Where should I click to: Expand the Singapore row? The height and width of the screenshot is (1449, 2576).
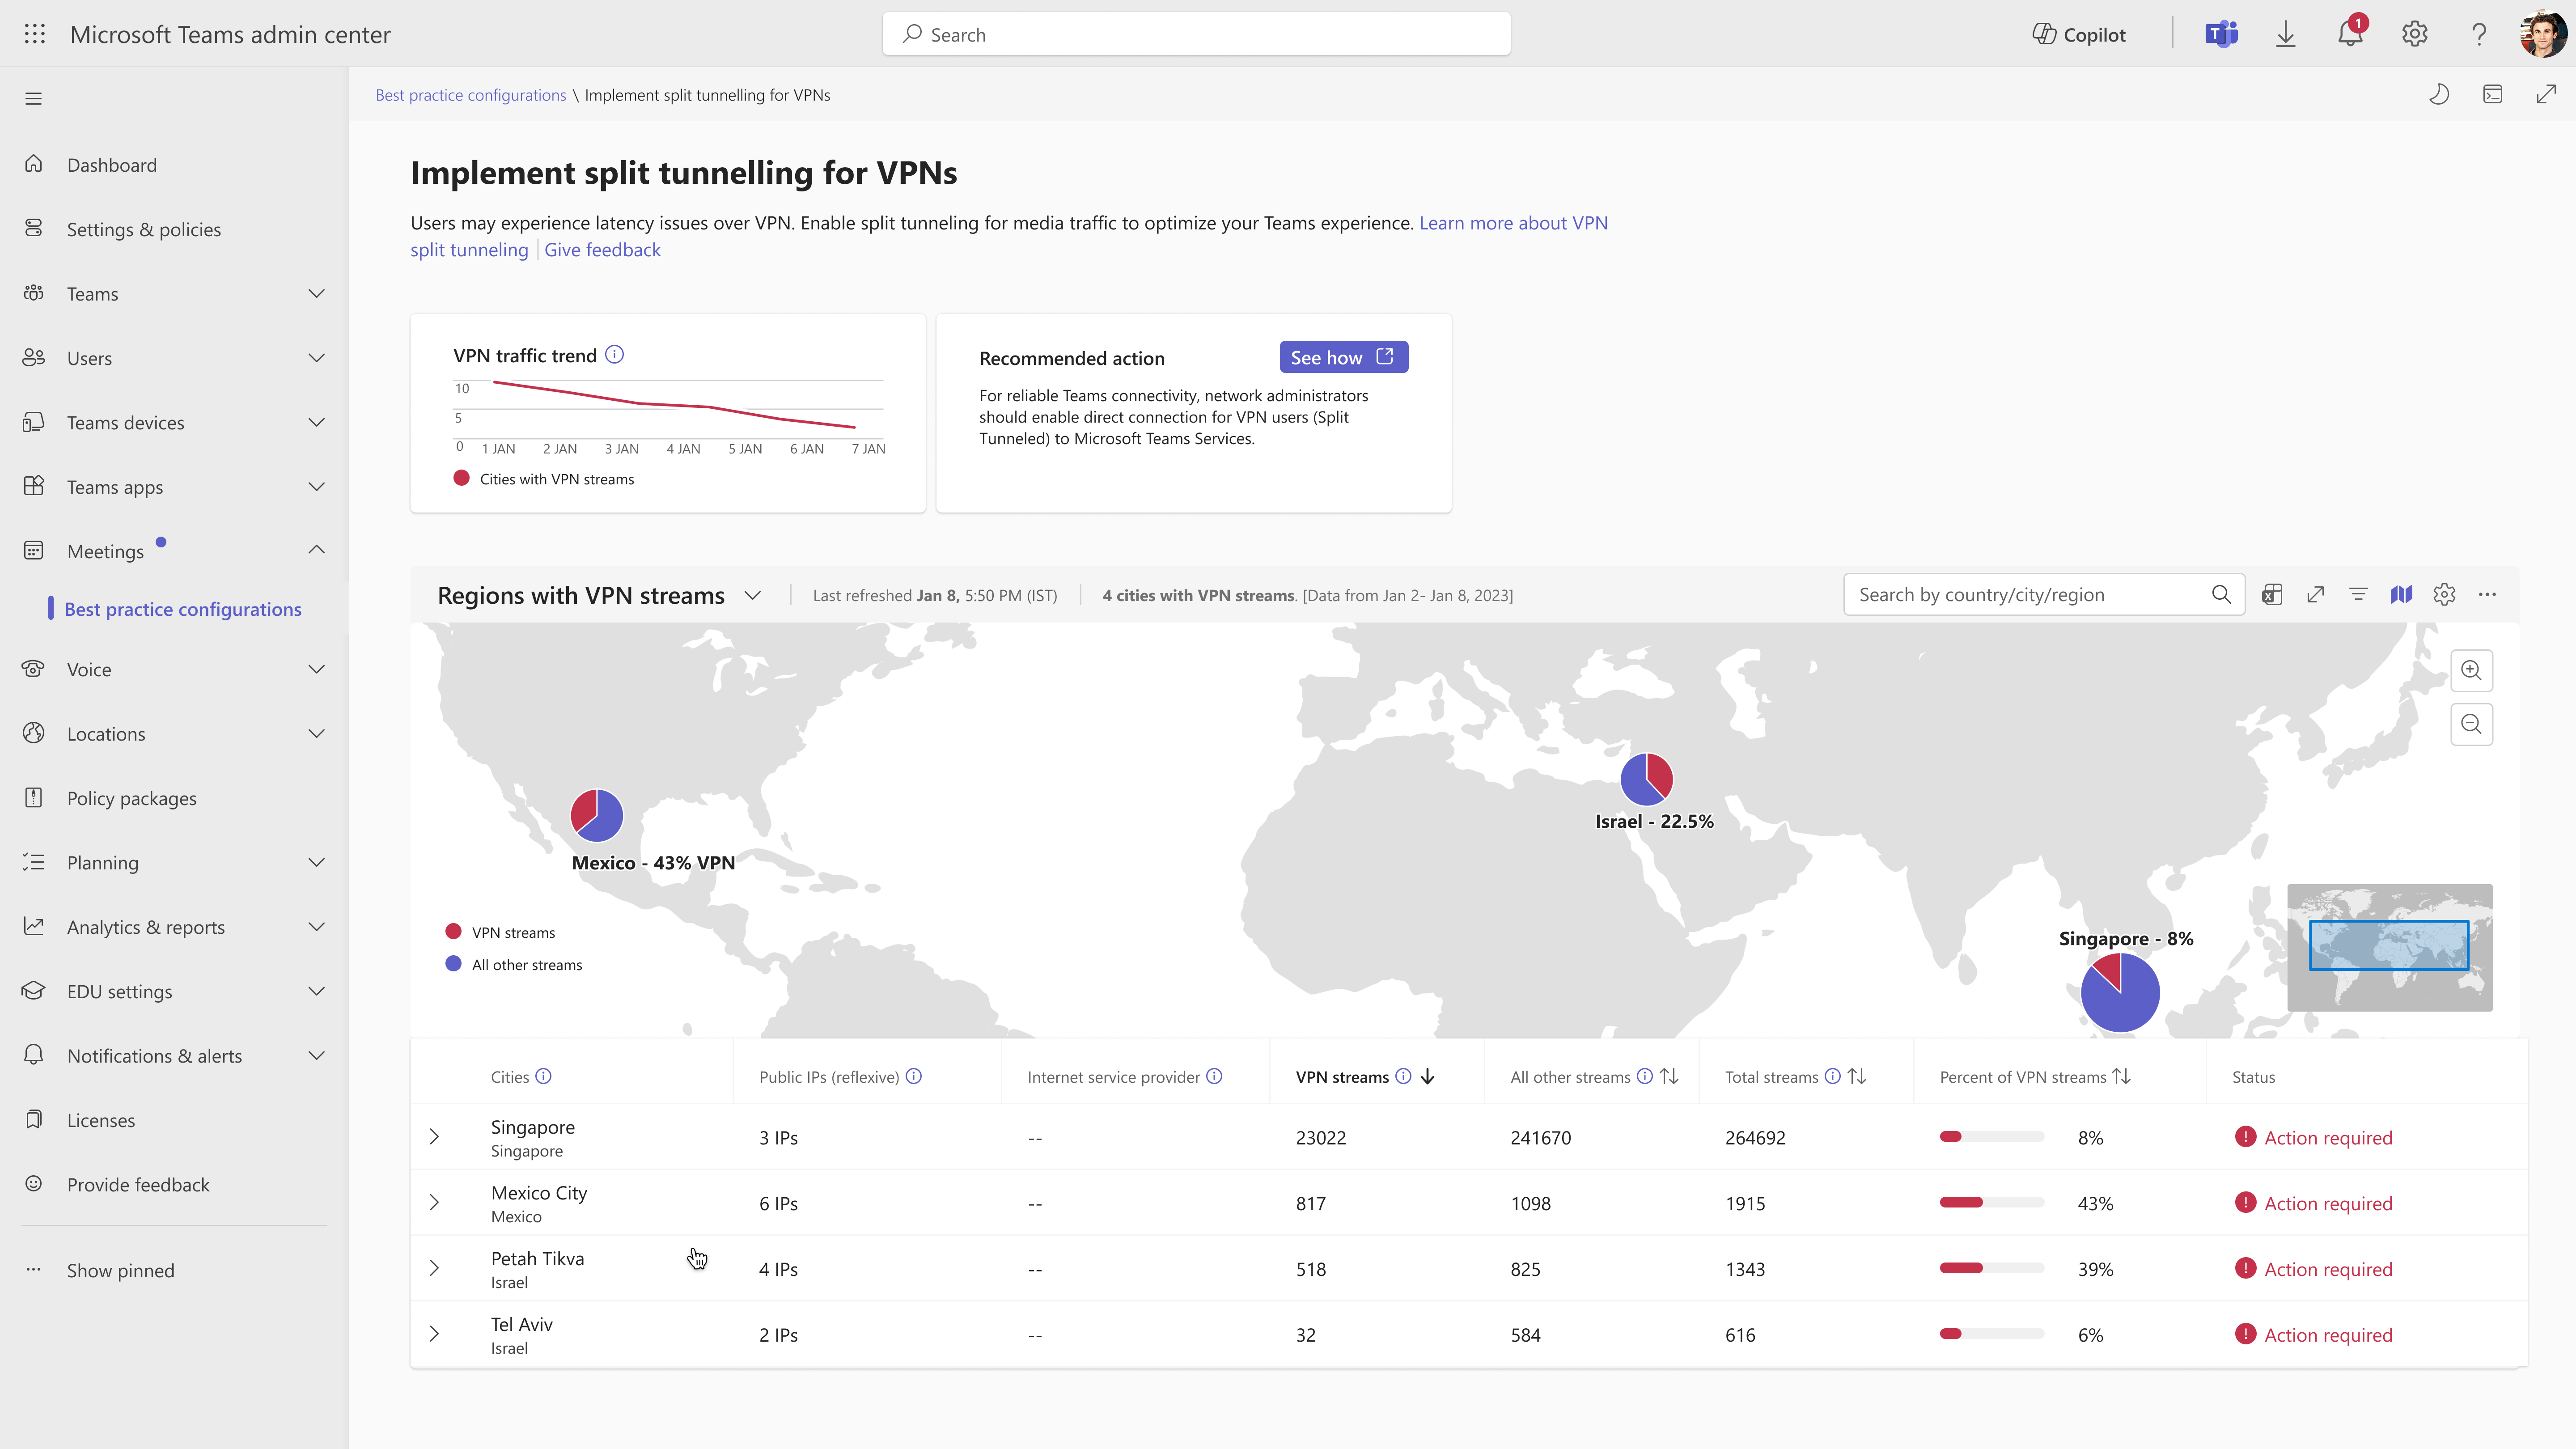[x=434, y=1137]
